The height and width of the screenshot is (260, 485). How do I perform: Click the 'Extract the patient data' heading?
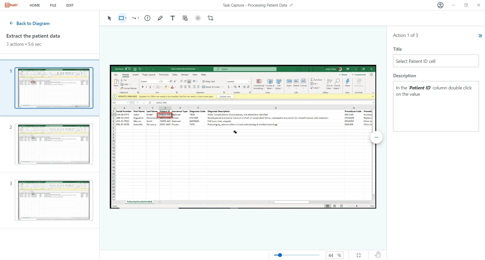33,36
